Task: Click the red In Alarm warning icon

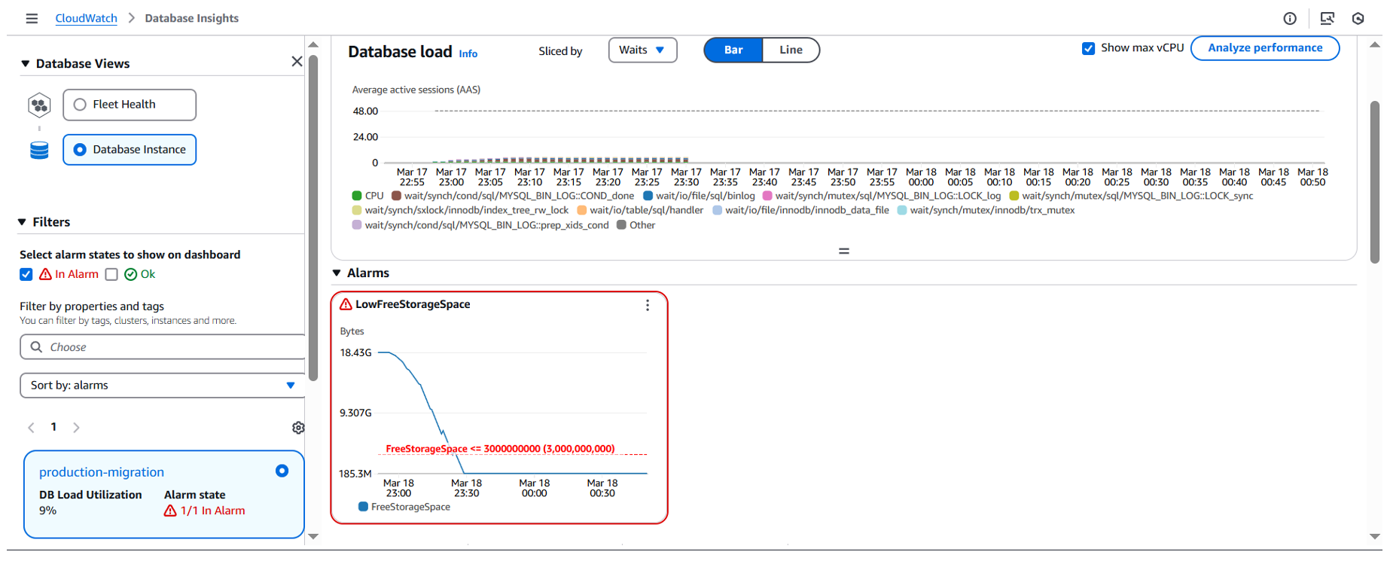Action: pyautogui.click(x=46, y=274)
